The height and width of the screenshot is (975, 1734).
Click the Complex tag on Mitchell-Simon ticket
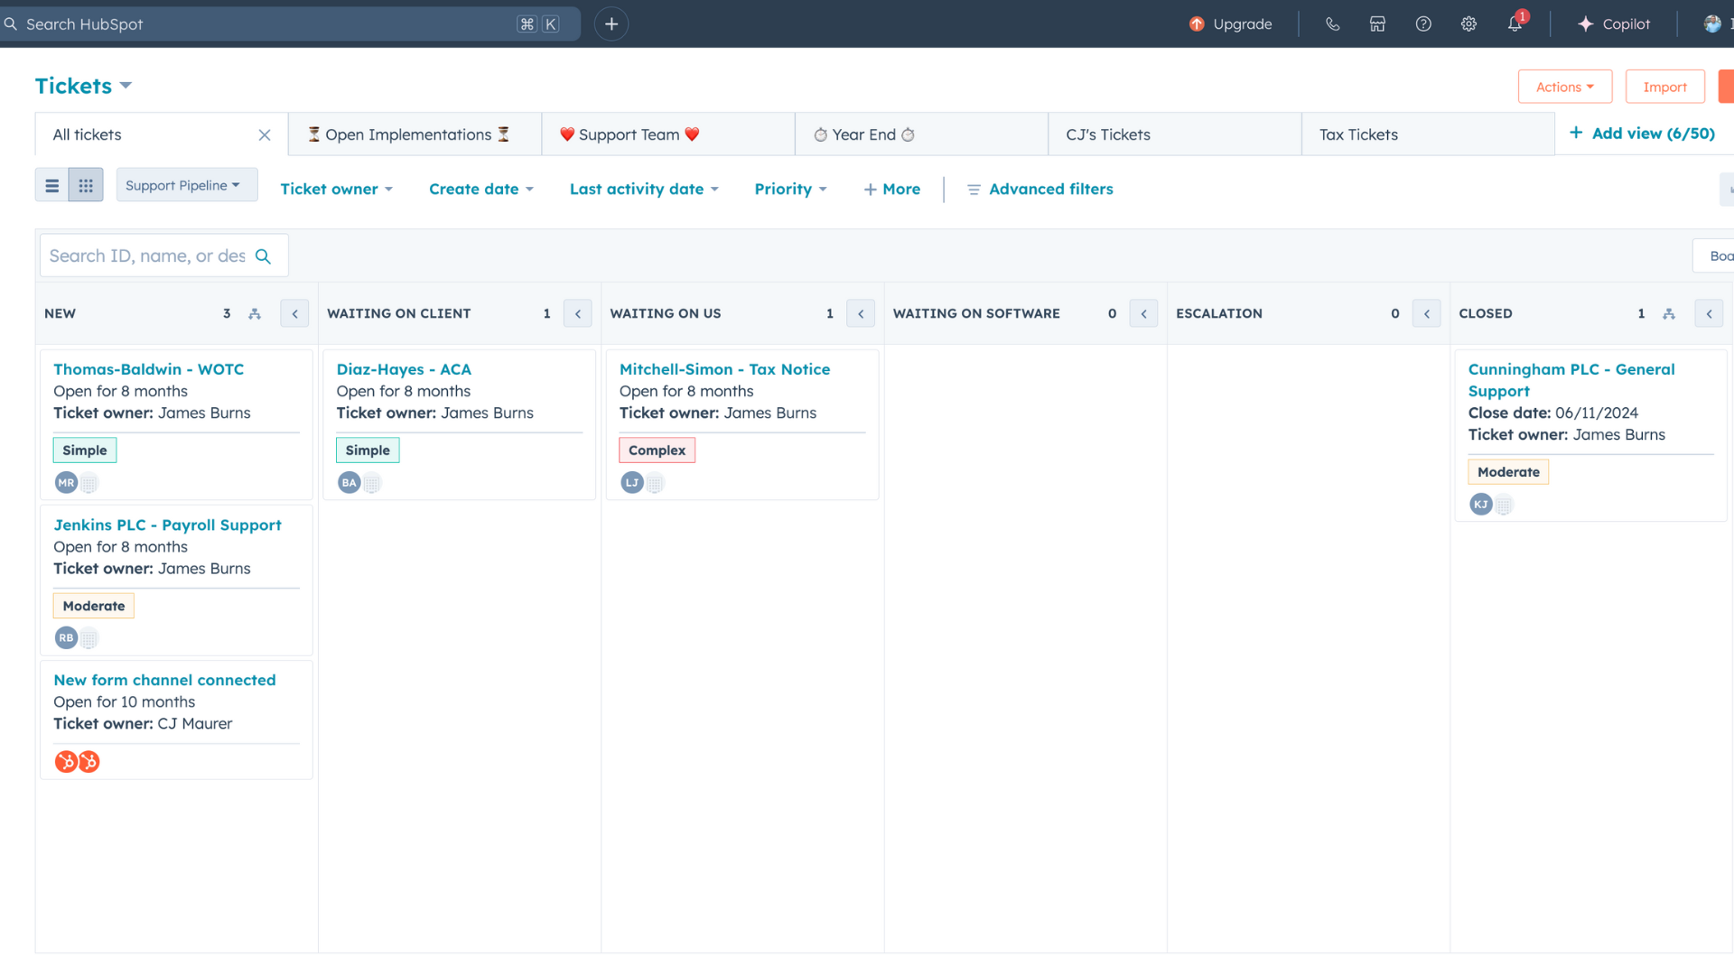pyautogui.click(x=657, y=450)
